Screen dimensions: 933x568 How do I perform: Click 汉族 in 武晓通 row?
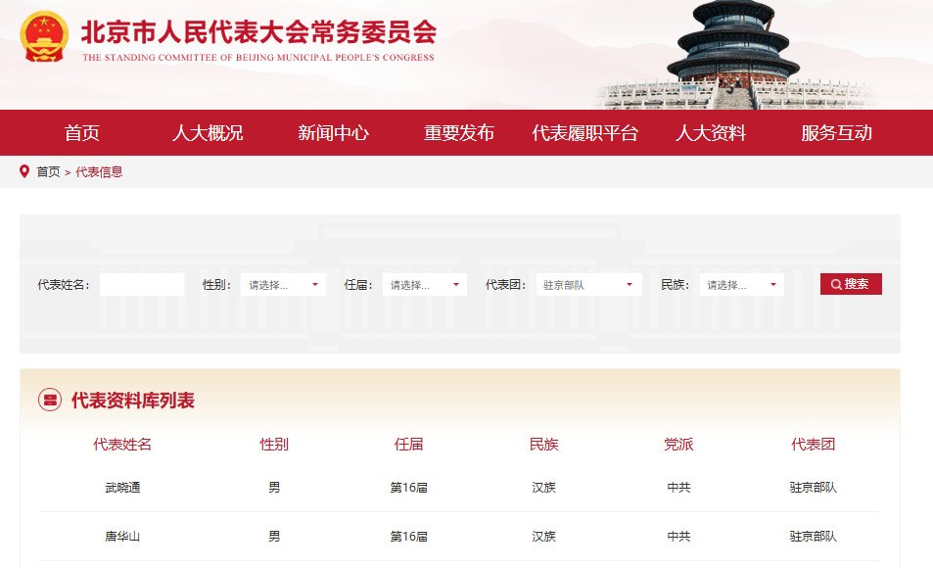tap(544, 488)
